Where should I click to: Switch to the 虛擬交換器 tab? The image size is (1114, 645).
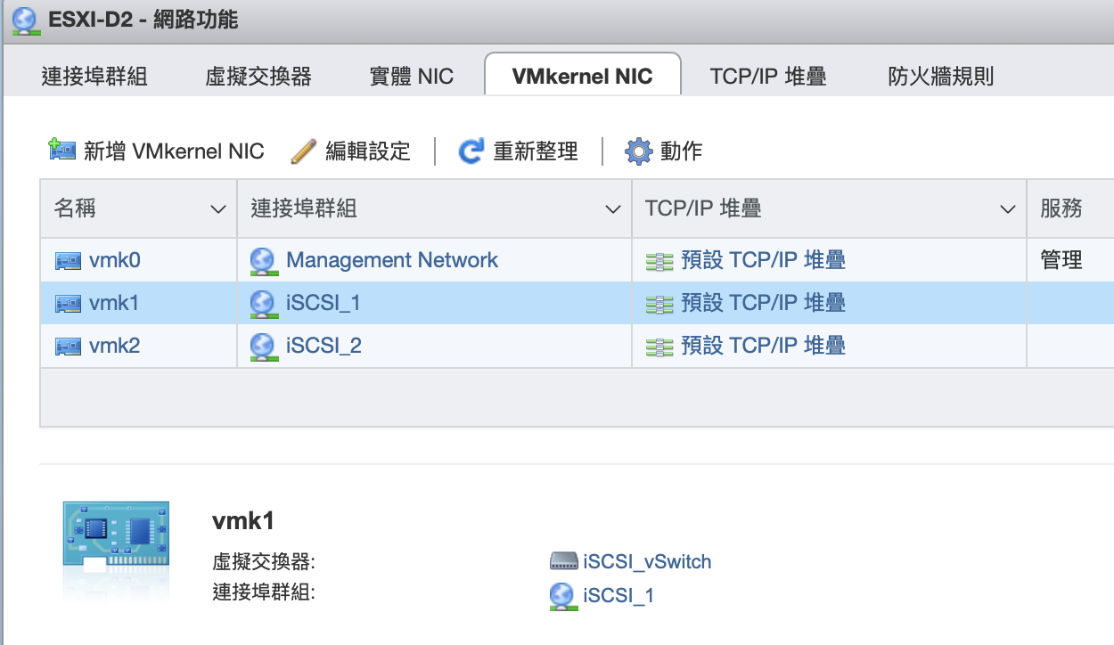pyautogui.click(x=258, y=77)
